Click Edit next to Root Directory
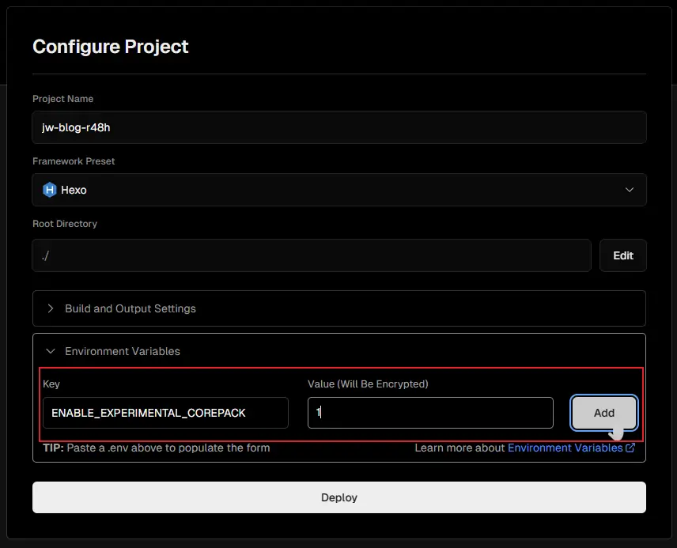677x548 pixels. [x=622, y=255]
